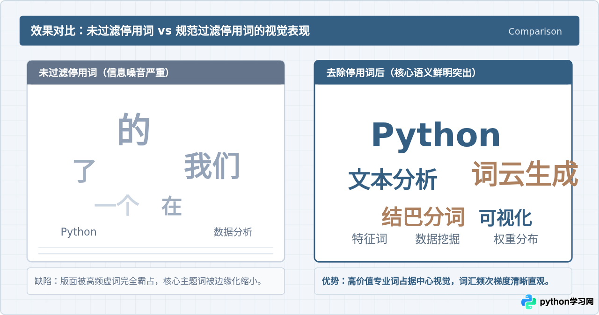Screen dimensions: 599x315
Task: Click the python学习网 brand text
Action: 567,302
